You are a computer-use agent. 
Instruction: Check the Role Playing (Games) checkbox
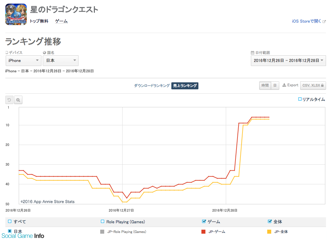(103, 221)
